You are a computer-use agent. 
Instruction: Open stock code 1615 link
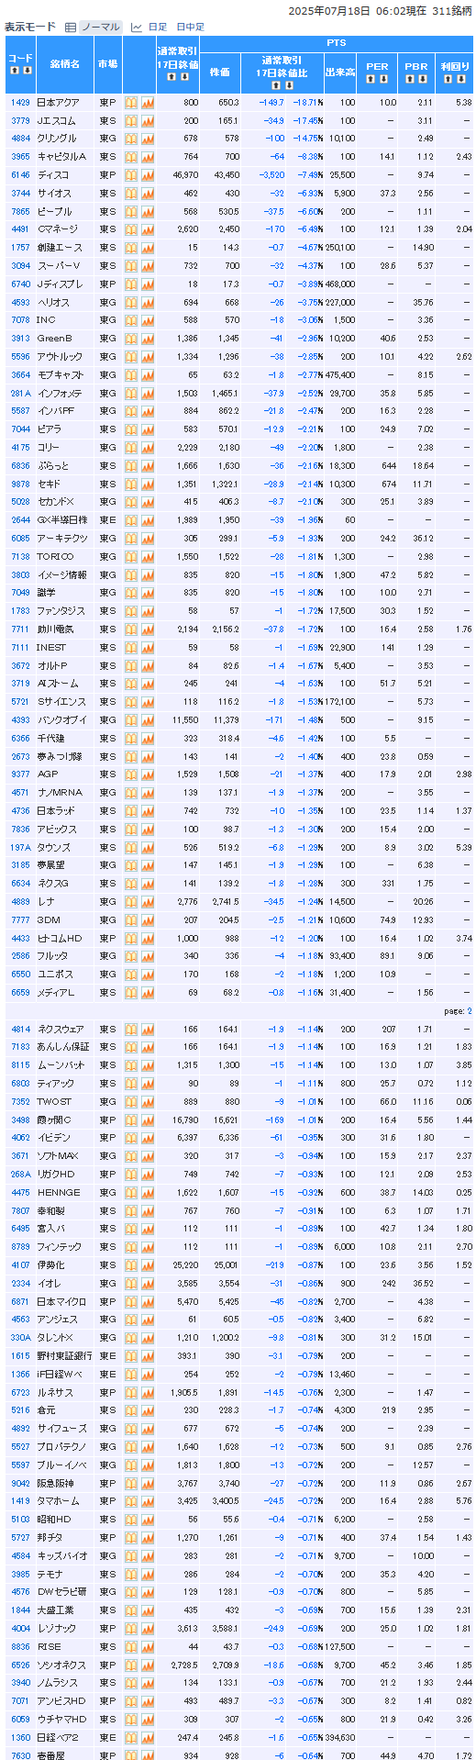(x=20, y=1356)
